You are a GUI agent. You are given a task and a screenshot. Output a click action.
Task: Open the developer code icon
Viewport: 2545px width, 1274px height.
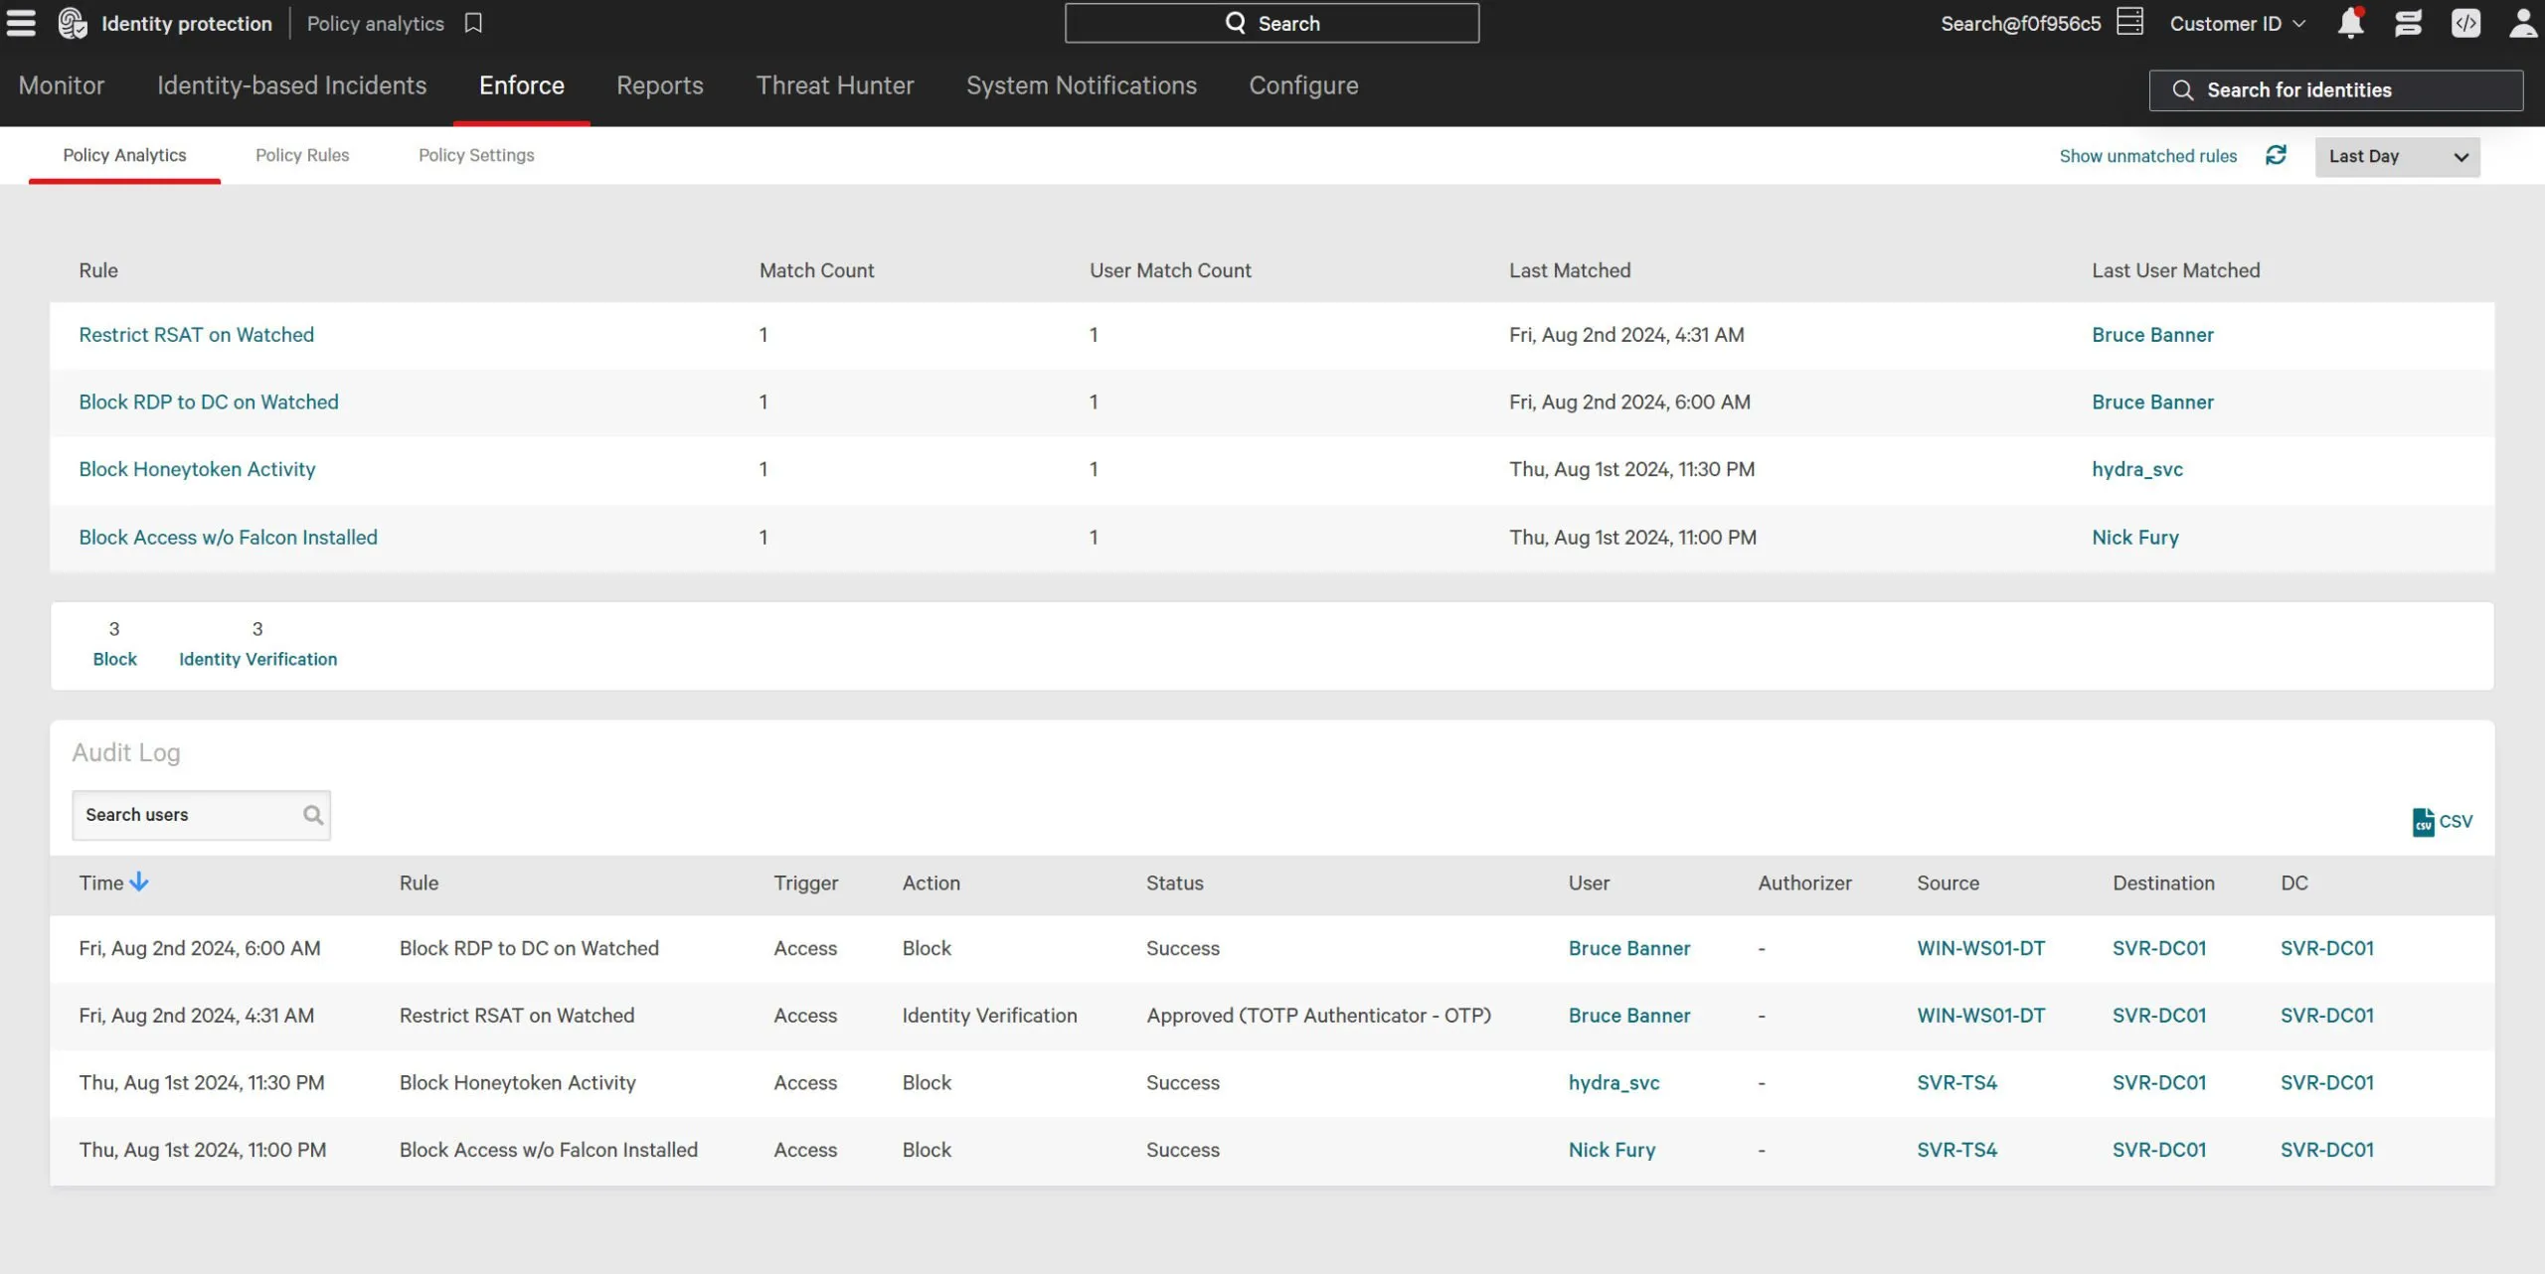[2465, 23]
